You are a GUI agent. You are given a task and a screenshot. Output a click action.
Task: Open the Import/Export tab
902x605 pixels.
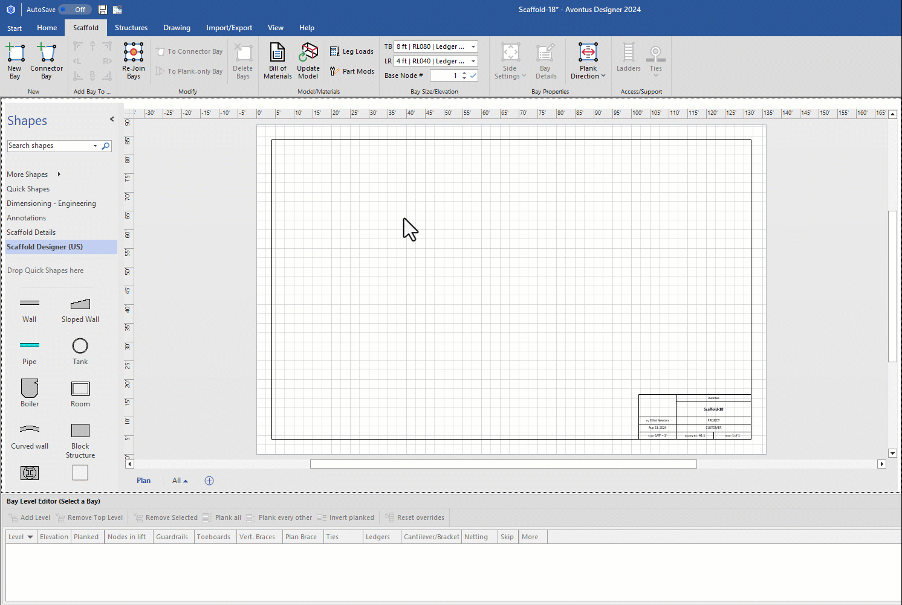pyautogui.click(x=229, y=28)
